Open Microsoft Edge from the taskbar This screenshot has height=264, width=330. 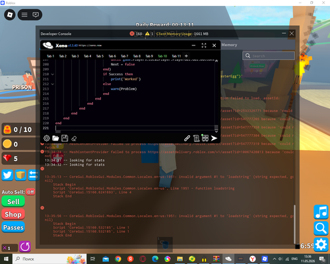(155, 259)
